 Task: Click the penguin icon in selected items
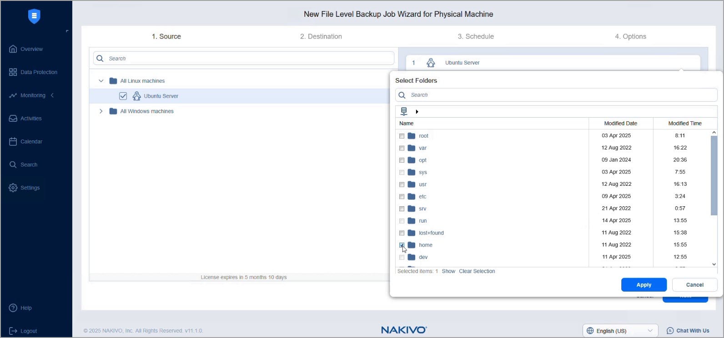[431, 63]
